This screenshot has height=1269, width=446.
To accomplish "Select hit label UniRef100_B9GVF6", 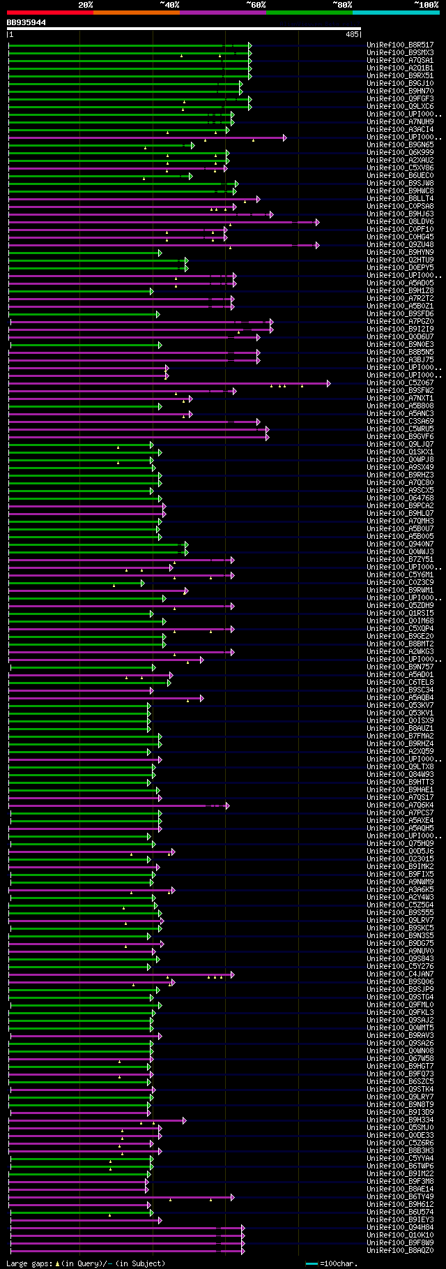I will tap(400, 437).
